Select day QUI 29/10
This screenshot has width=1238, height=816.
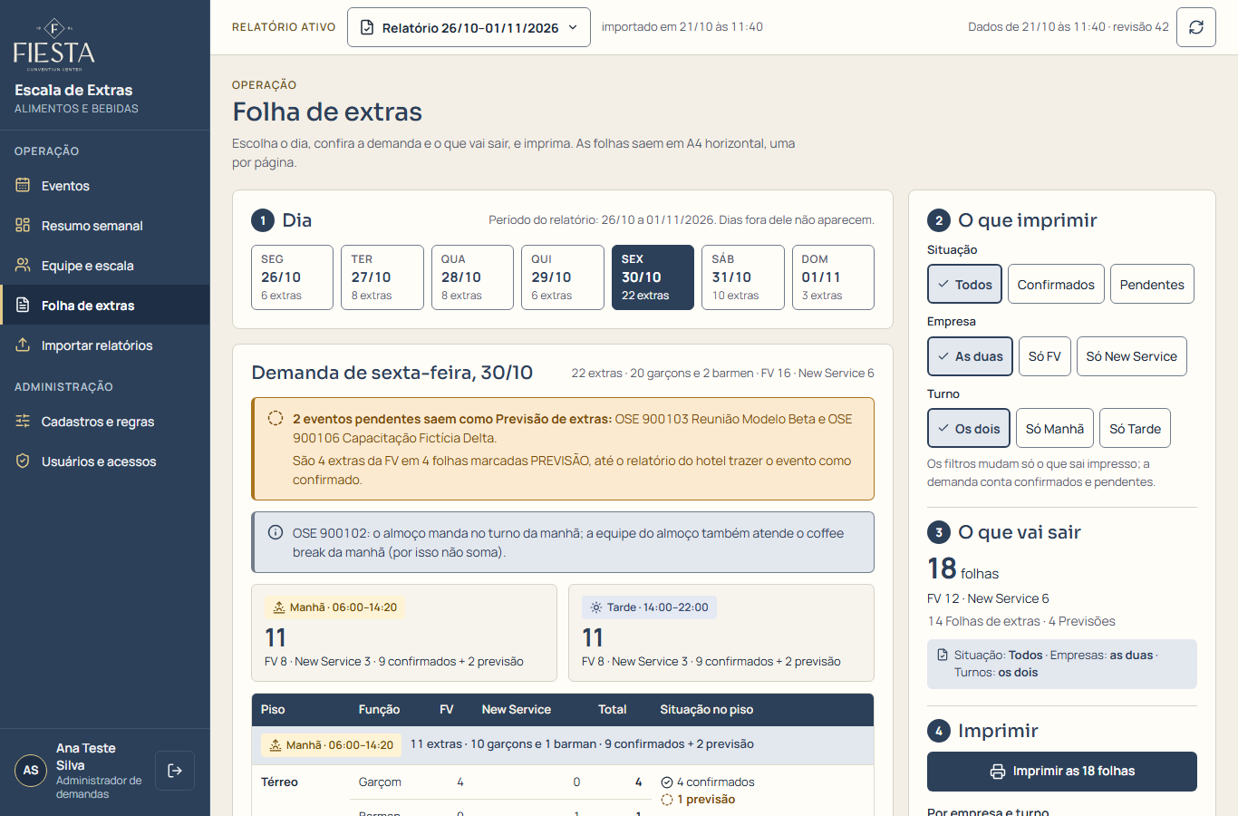point(563,277)
